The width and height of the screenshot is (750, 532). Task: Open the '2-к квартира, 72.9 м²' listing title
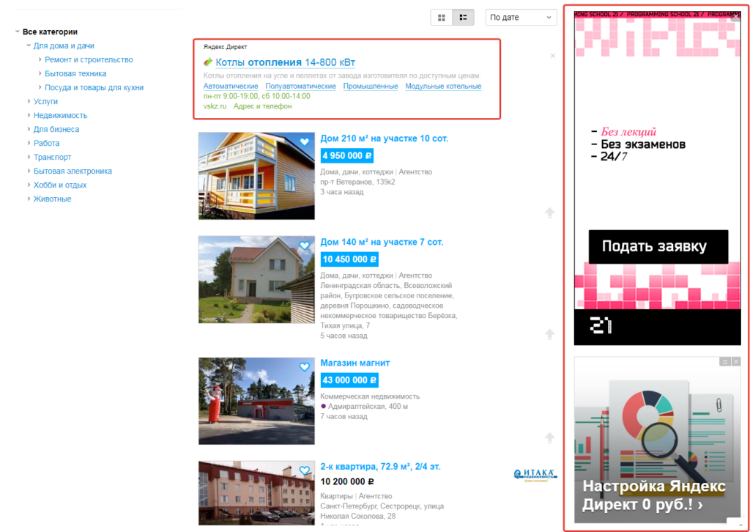coord(380,467)
